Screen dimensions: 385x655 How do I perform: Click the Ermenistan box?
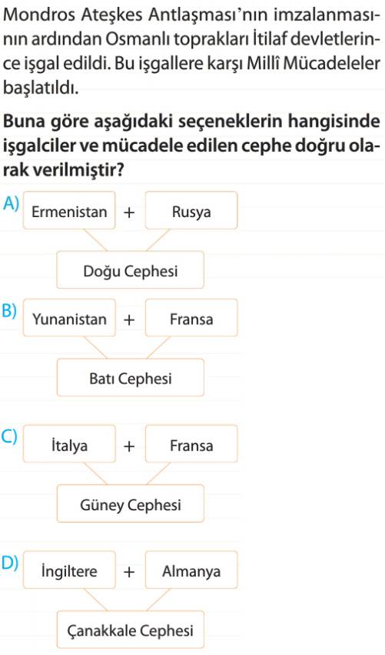69,211
